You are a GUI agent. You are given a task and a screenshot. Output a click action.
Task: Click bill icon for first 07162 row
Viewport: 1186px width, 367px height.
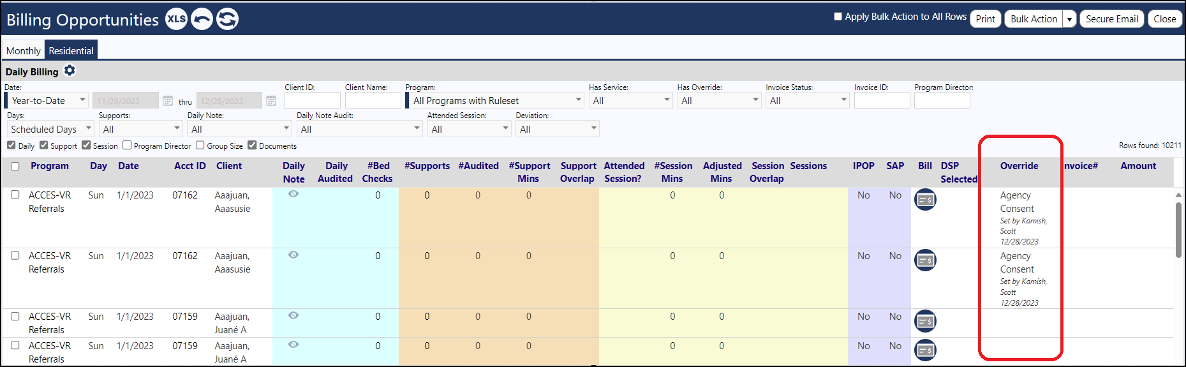[x=925, y=200]
